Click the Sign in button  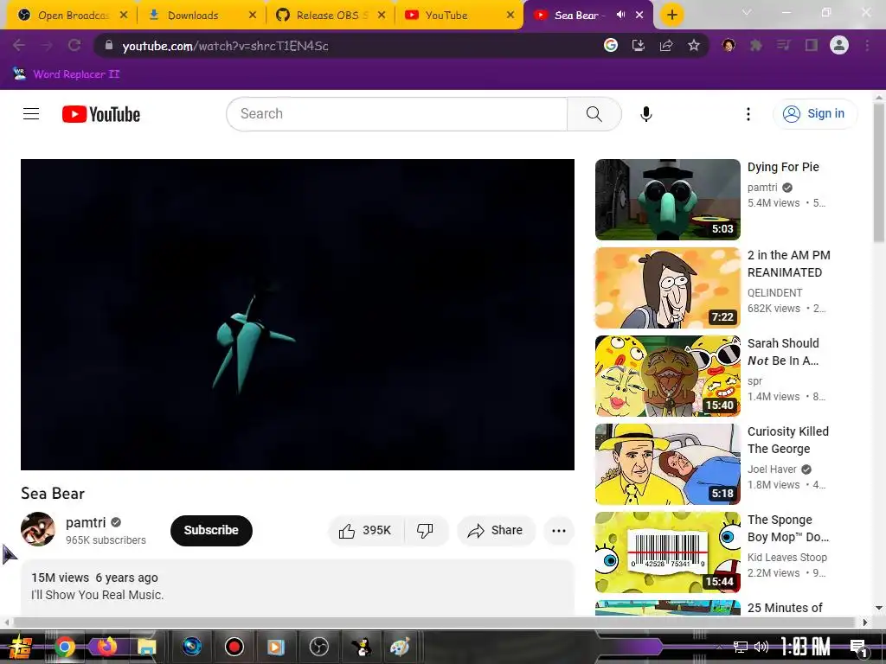pos(815,113)
